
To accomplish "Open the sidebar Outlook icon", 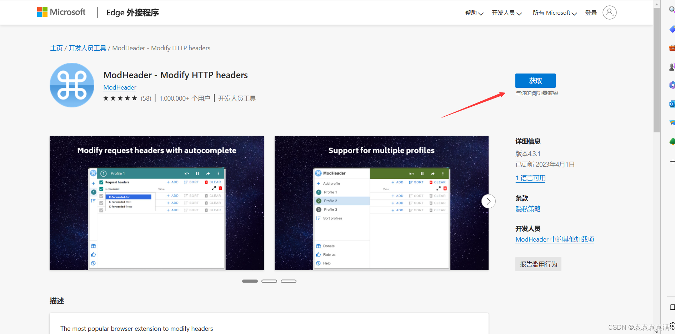I will (672, 104).
